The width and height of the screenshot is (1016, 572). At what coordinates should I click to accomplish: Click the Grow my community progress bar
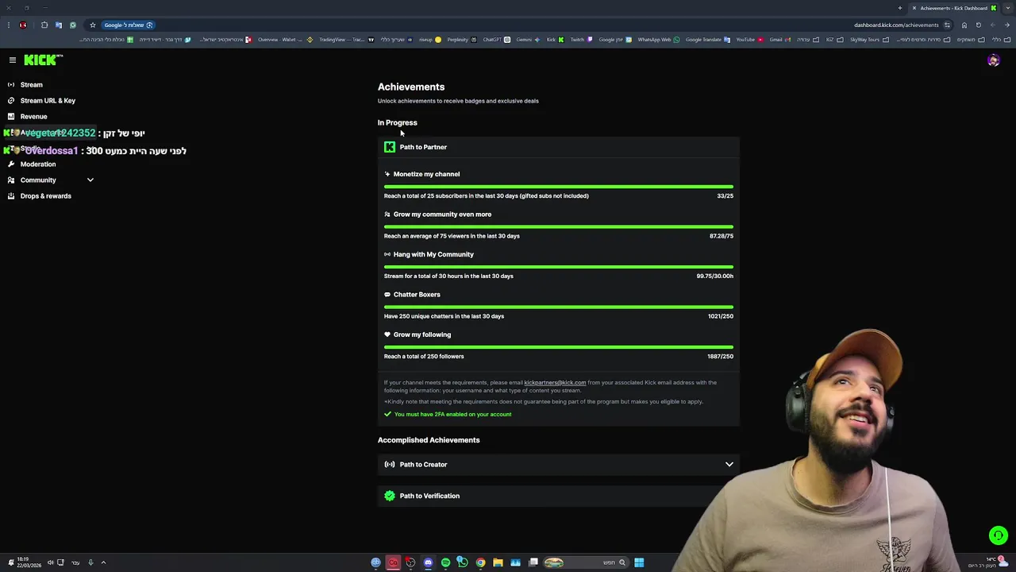[x=559, y=226]
